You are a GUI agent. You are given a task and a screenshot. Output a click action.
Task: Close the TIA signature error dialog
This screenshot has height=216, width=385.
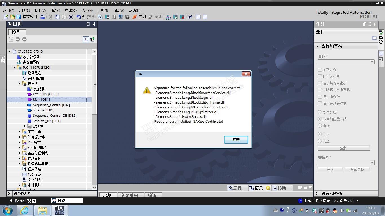246,74
